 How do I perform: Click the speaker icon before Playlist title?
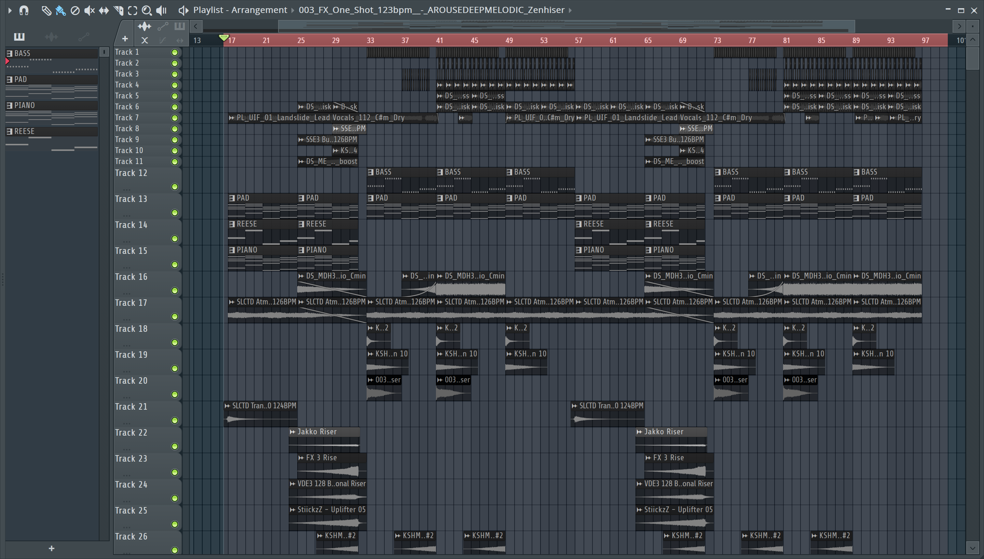coord(183,10)
